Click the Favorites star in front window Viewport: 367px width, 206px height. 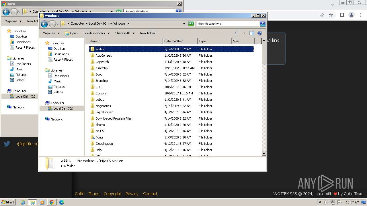coord(47,43)
